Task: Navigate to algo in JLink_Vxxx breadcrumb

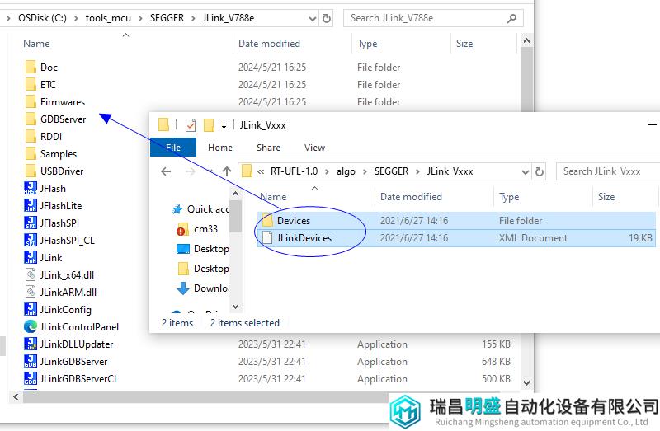Action: pyautogui.click(x=346, y=171)
